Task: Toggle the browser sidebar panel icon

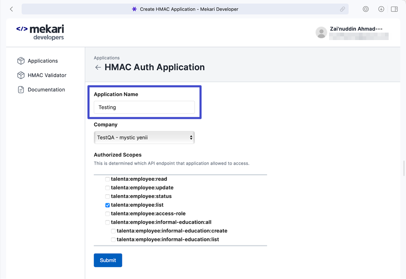Action: [394, 9]
